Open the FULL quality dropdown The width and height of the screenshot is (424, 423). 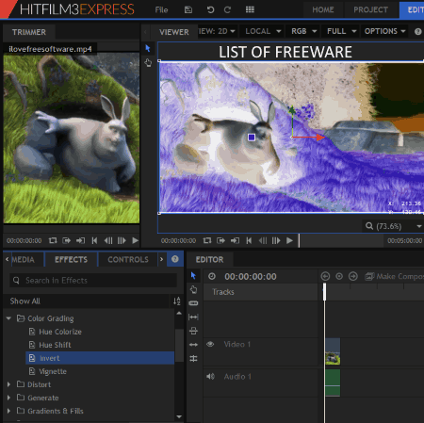tap(341, 31)
